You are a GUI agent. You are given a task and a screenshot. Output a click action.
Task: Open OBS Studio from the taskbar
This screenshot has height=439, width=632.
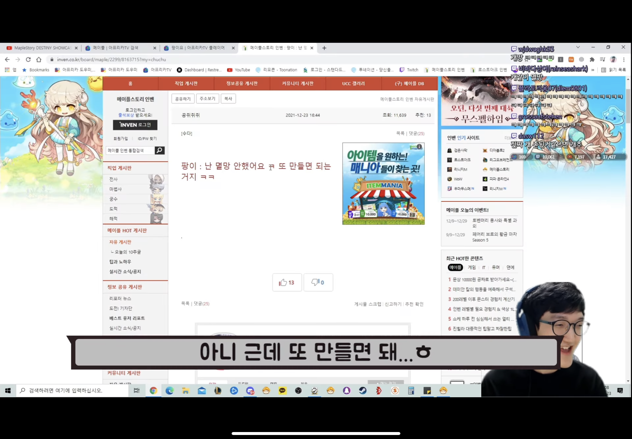[298, 391]
